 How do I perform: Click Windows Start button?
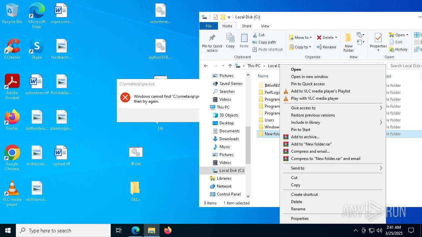(x=8, y=230)
